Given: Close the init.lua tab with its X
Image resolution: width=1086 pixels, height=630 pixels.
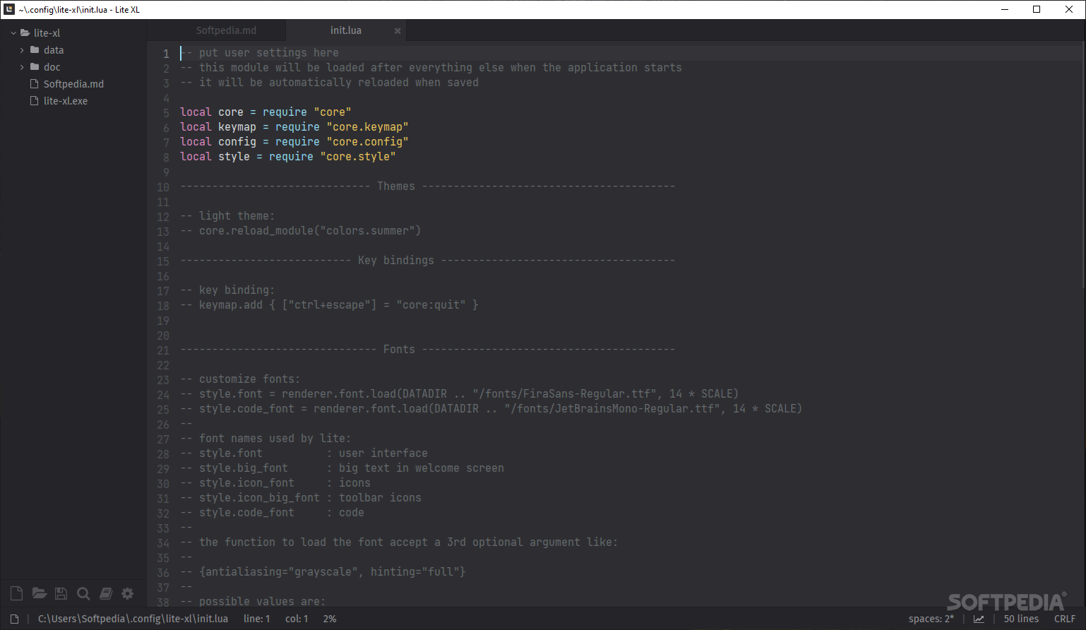Looking at the screenshot, I should [398, 30].
